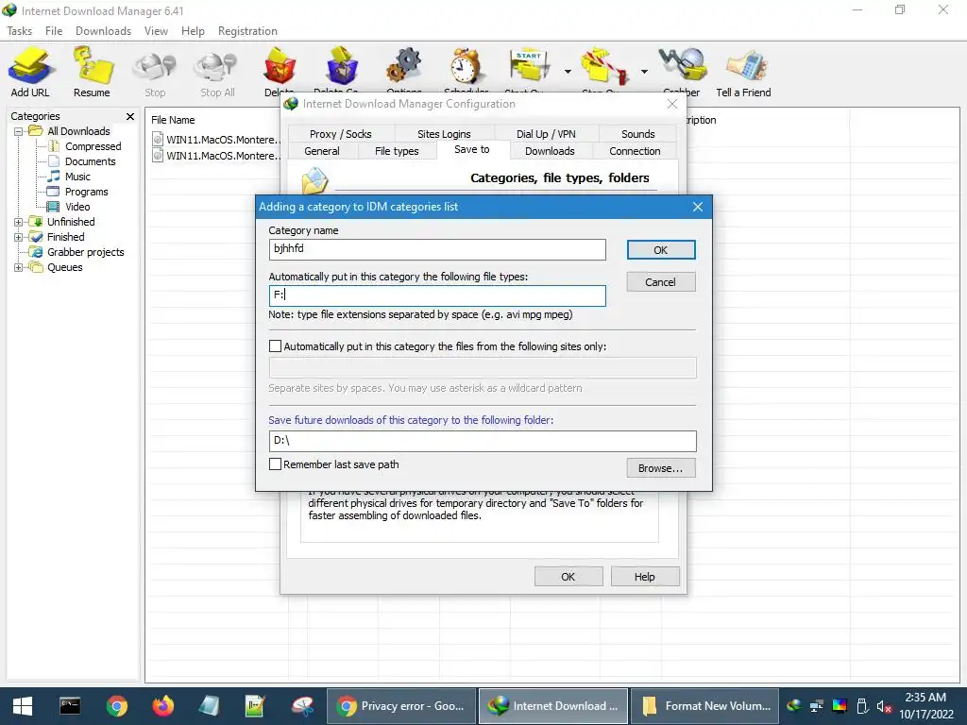
Task: Open the View menu
Action: click(x=156, y=31)
